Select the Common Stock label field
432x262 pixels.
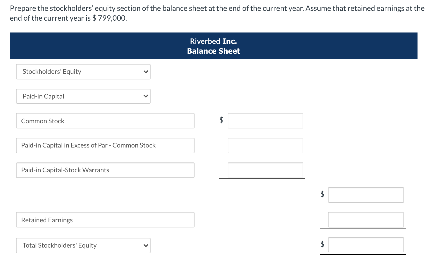[x=105, y=121]
